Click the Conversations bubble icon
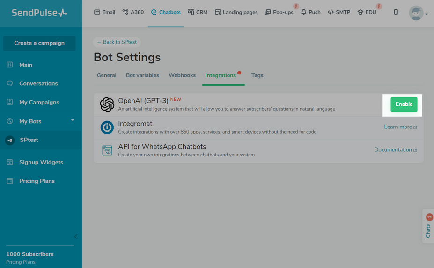This screenshot has width=434, height=268. pyautogui.click(x=10, y=83)
